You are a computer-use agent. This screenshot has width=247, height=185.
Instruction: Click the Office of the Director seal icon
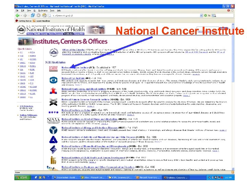point(54,52)
